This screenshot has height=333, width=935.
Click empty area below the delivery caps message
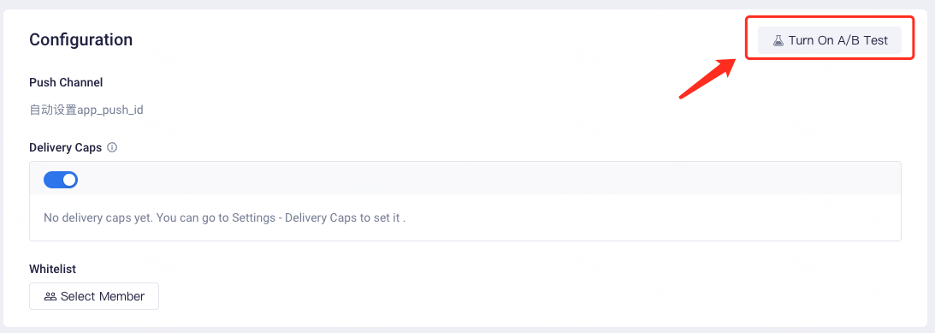[x=465, y=234]
